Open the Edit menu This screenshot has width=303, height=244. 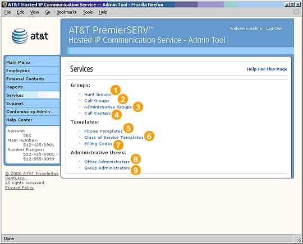(20, 12)
